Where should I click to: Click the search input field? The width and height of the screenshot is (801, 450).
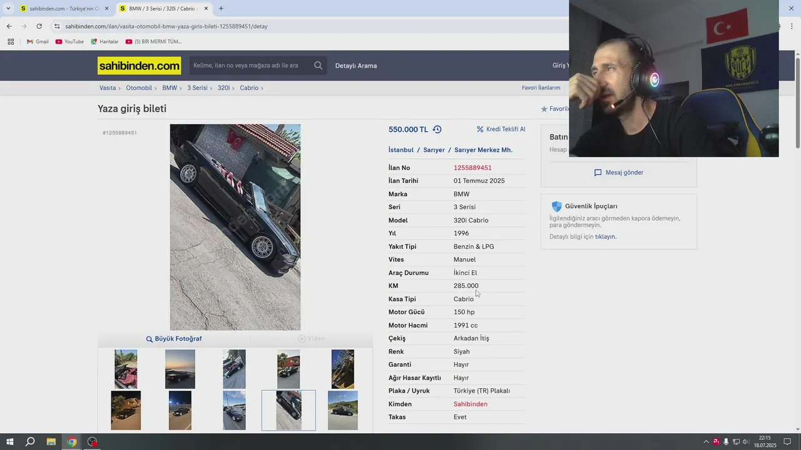[x=250, y=66]
